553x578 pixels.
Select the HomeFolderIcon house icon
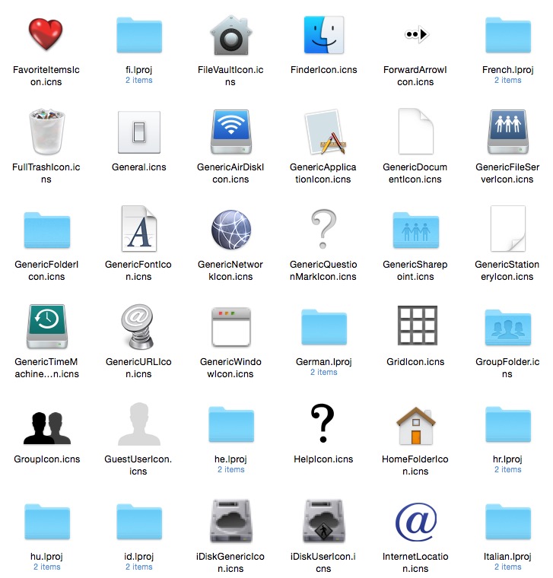tap(416, 425)
